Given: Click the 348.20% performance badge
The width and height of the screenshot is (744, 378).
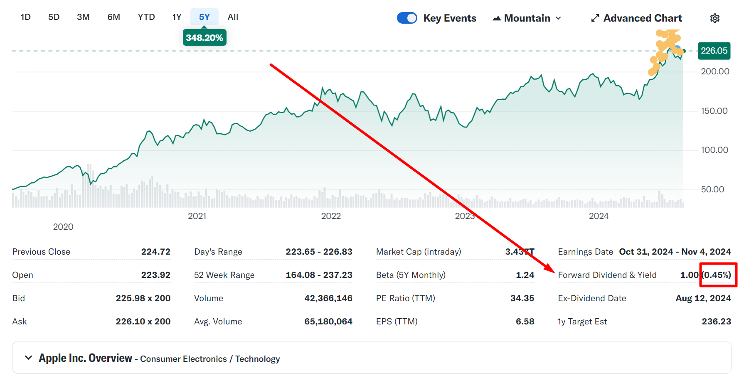Looking at the screenshot, I should tap(204, 38).
